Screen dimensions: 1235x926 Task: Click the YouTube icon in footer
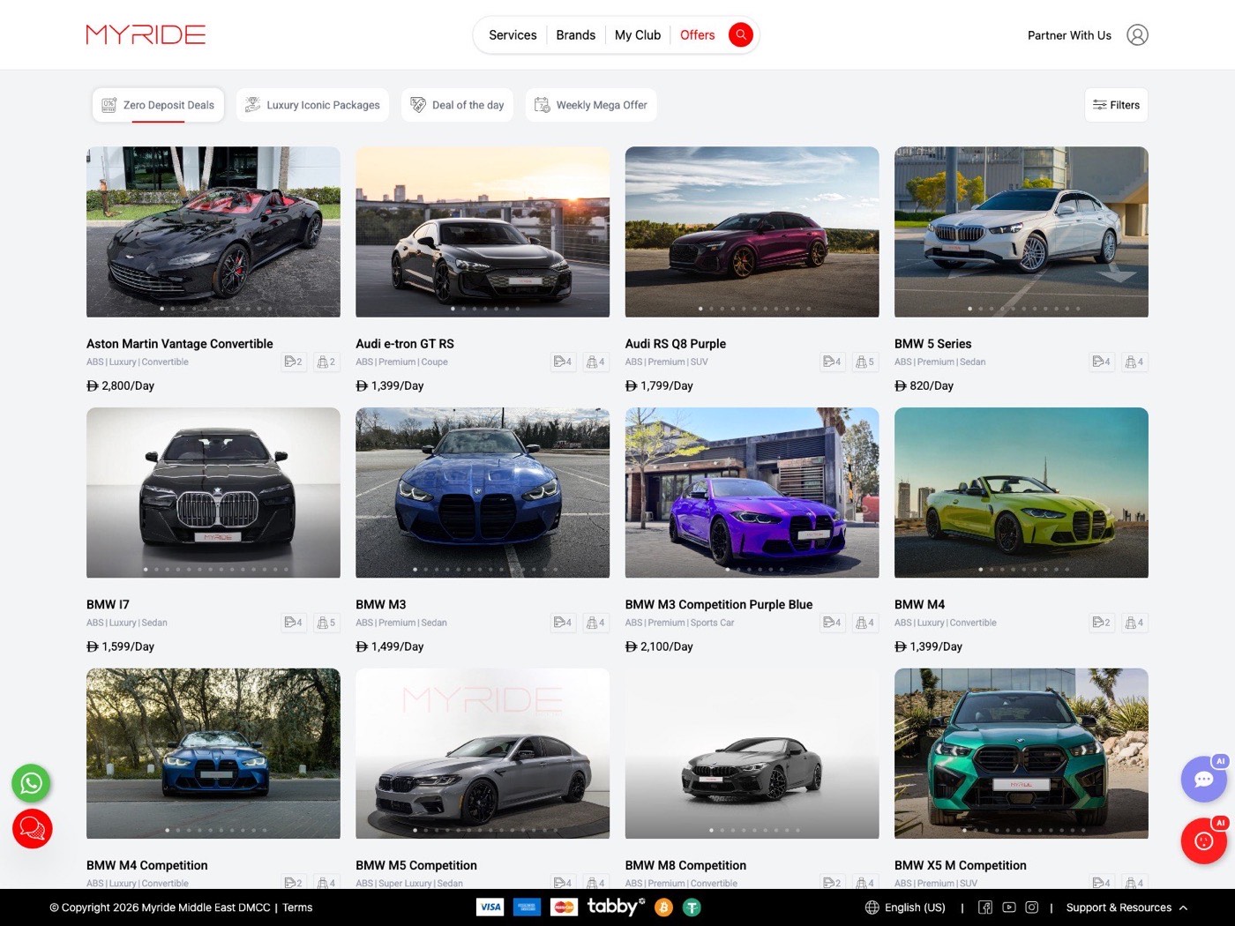pyautogui.click(x=1008, y=907)
